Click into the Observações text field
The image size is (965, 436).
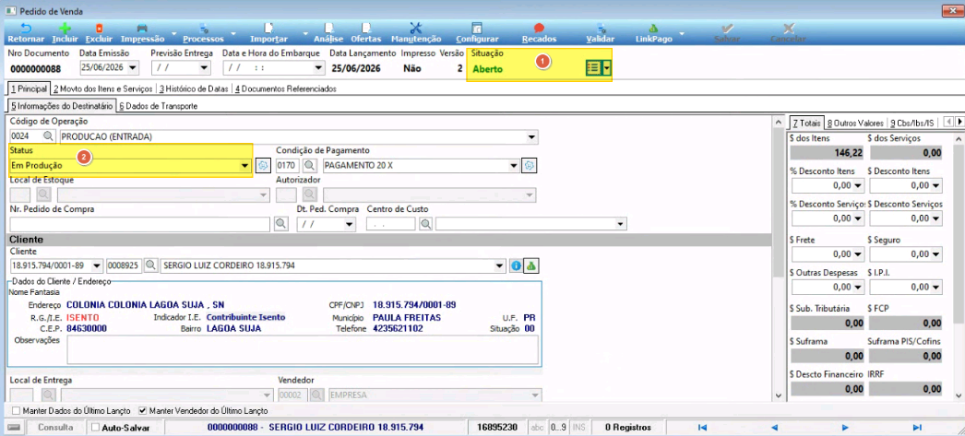coord(303,350)
